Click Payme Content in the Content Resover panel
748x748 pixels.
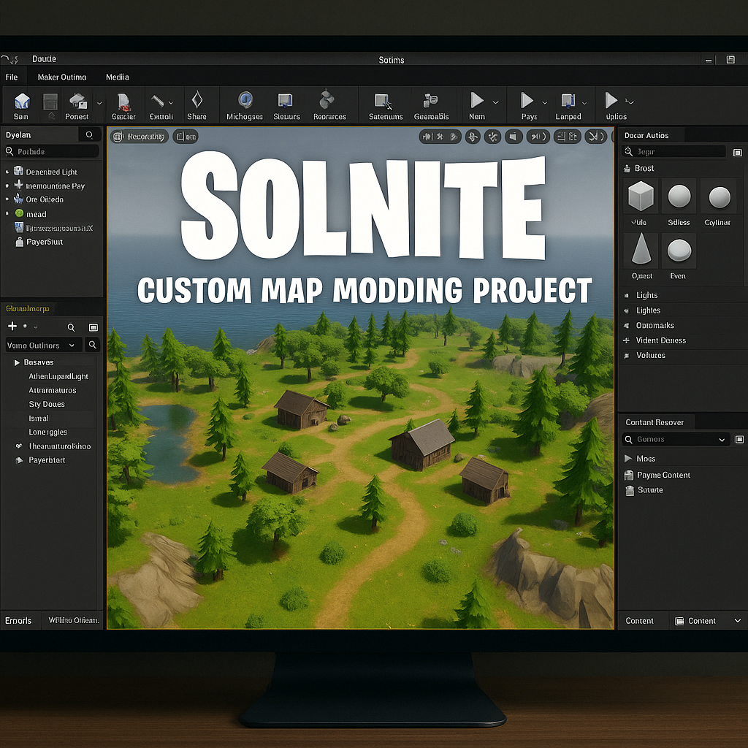[665, 475]
